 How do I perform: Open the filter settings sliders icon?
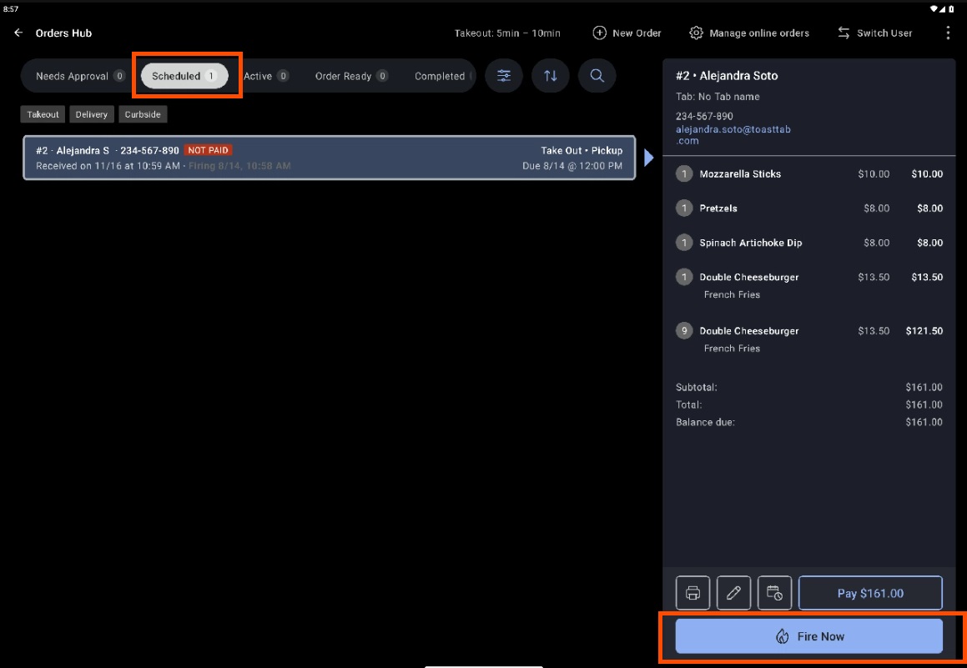tap(504, 76)
